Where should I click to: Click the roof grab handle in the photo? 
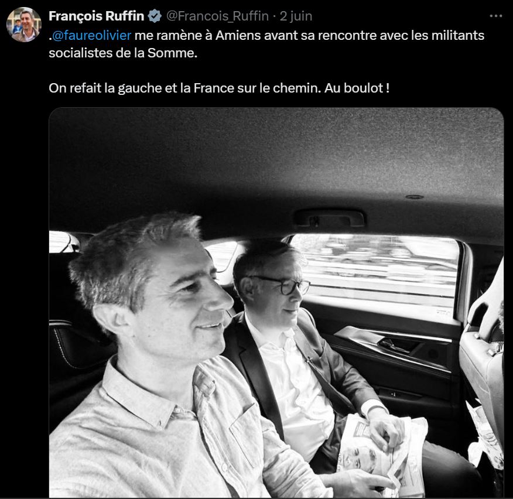pos(329,218)
